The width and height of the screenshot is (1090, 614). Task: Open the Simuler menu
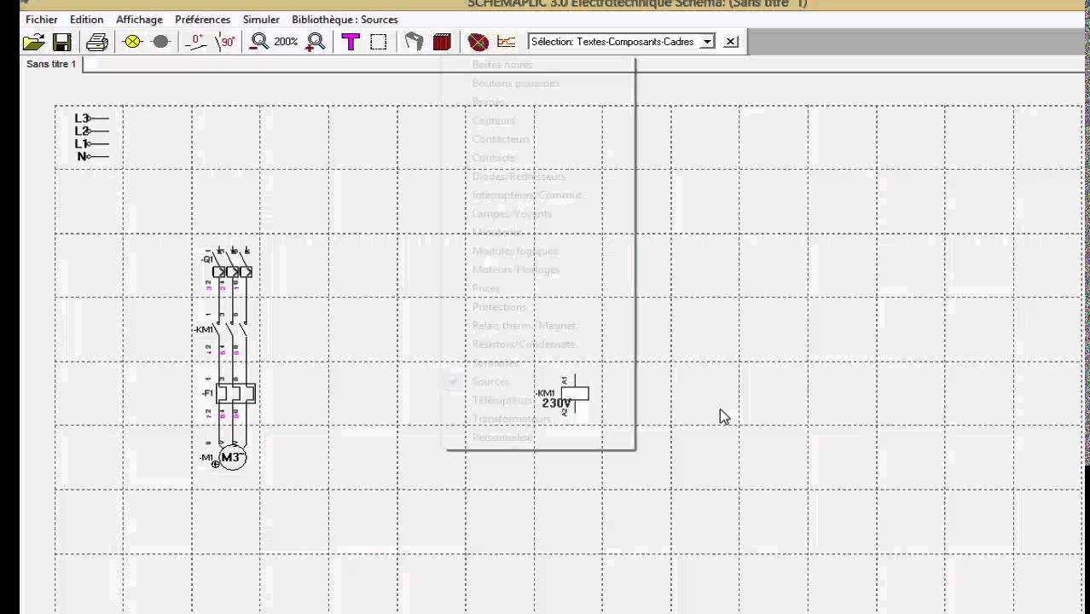click(261, 20)
